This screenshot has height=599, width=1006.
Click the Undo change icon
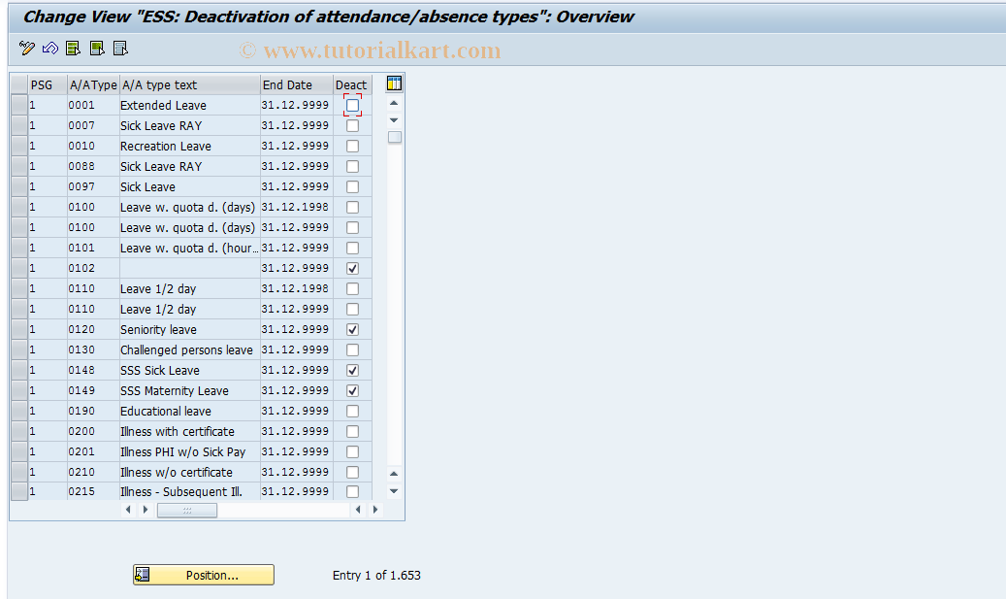[50, 49]
